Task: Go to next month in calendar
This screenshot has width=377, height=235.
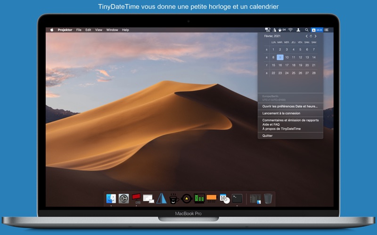Action: pos(315,36)
